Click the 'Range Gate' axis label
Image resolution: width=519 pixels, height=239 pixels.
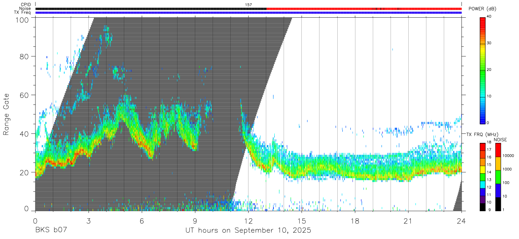[6, 114]
